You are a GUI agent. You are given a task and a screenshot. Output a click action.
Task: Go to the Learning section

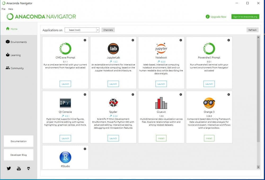pyautogui.click(x=15, y=55)
